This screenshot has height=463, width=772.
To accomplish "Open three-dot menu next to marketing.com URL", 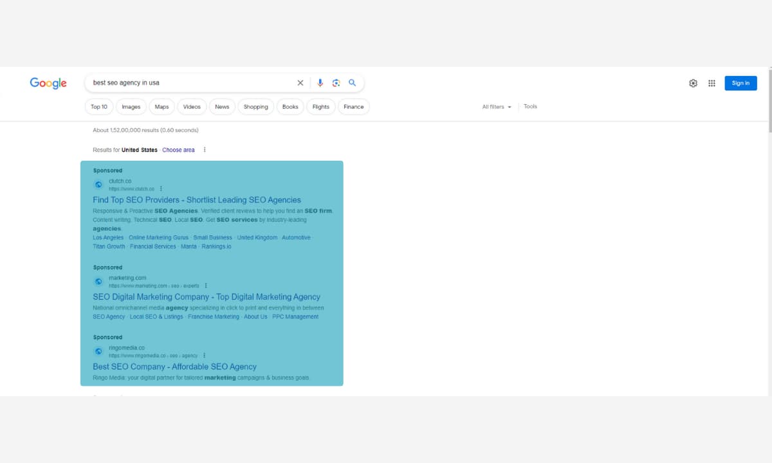I will click(x=206, y=286).
